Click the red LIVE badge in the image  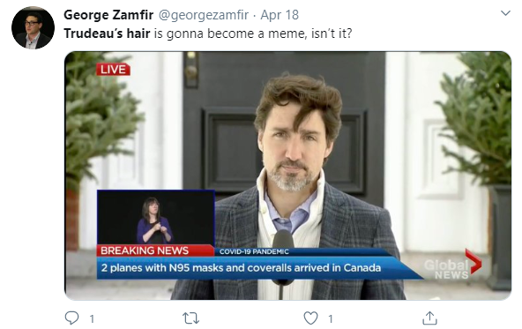point(113,70)
